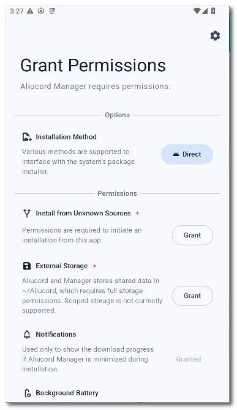Image resolution: width=237 pixels, height=410 pixels.
Task: Click the External Storage floppy disk icon
Action: tap(27, 266)
